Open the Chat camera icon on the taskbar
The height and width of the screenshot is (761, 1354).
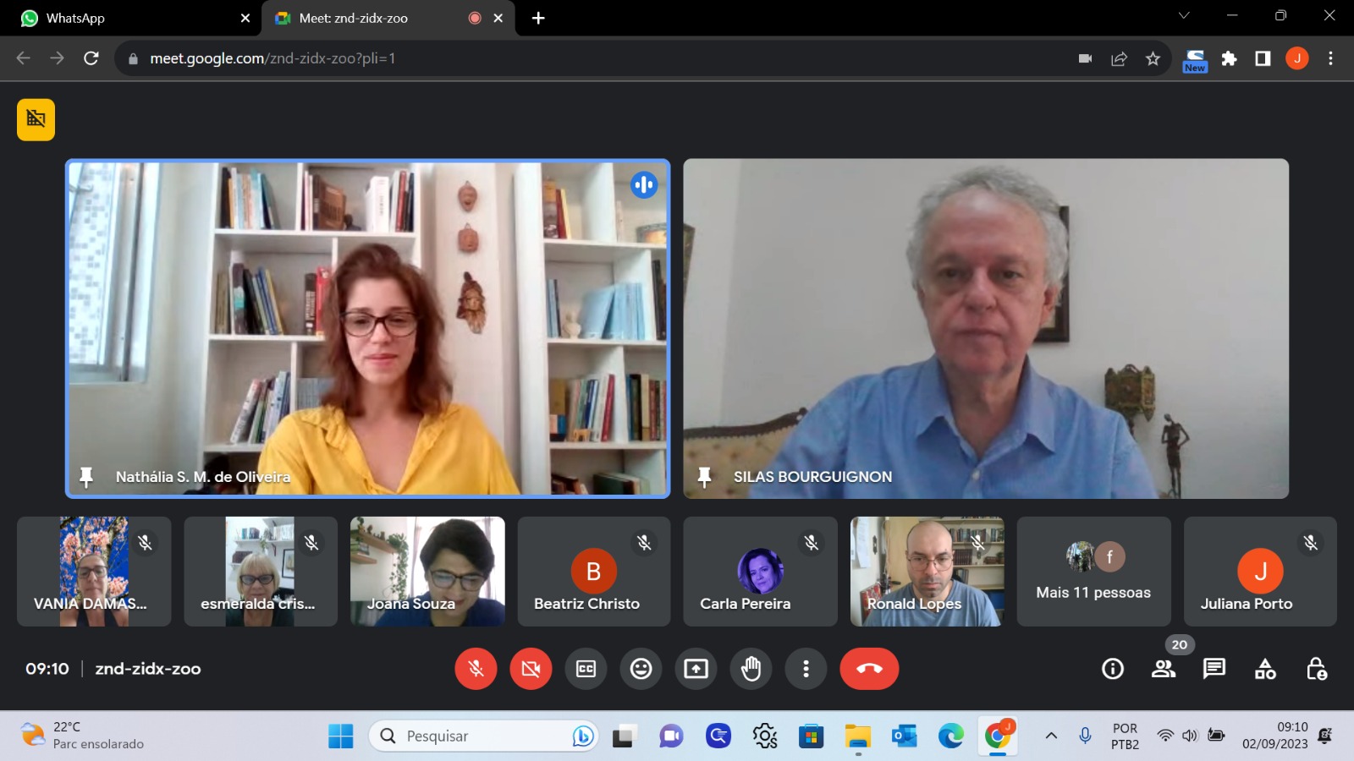tap(671, 736)
